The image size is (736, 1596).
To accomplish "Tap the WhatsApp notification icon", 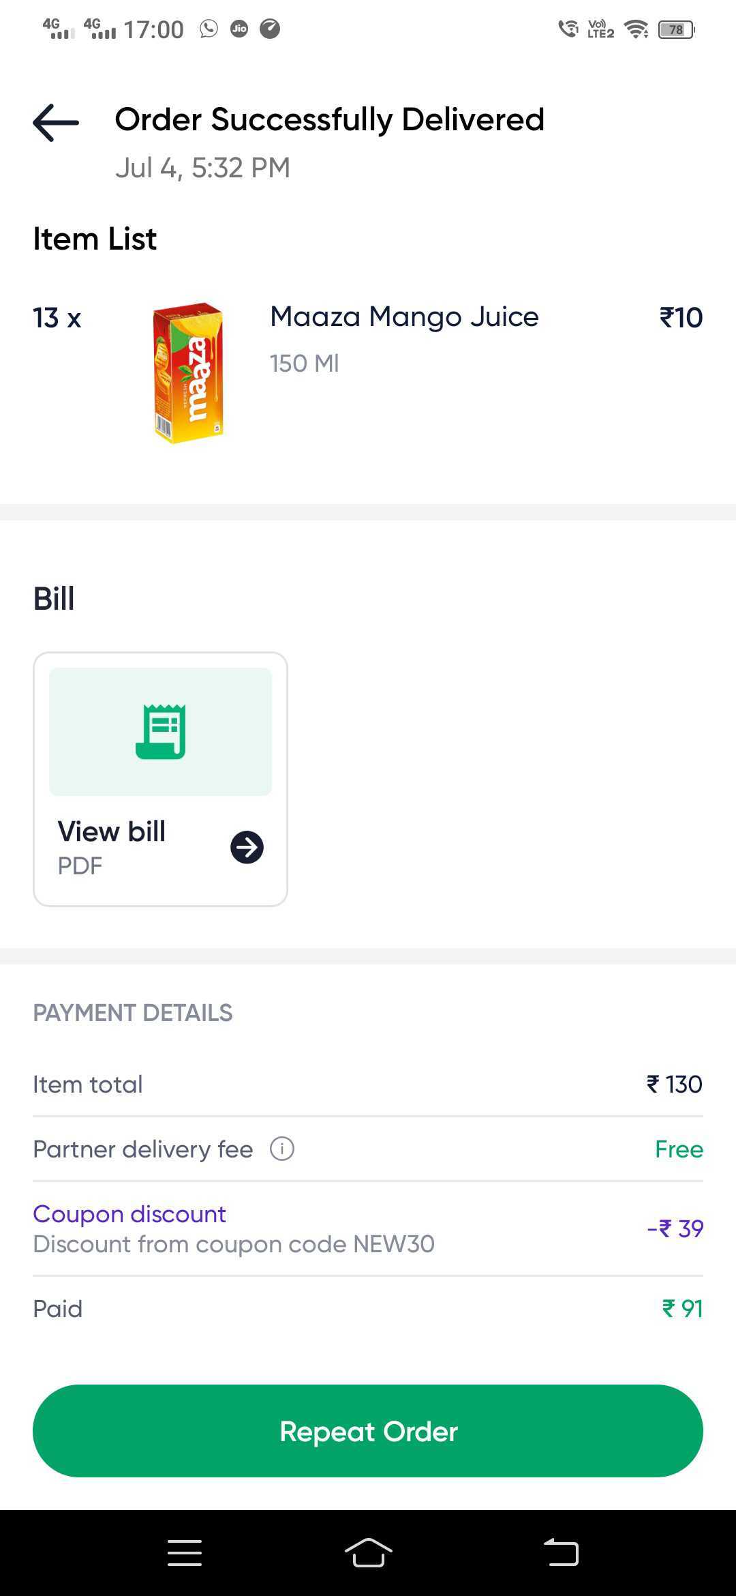I will pos(209,29).
